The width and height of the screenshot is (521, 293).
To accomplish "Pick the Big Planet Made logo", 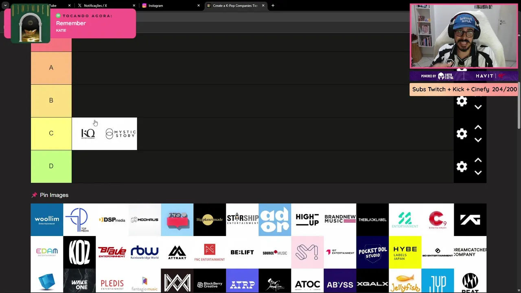I will tap(210, 220).
